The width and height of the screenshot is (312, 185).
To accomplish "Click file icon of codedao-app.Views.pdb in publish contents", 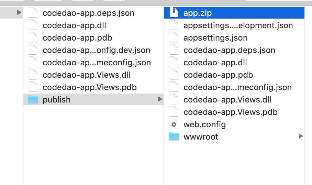I will click(174, 112).
